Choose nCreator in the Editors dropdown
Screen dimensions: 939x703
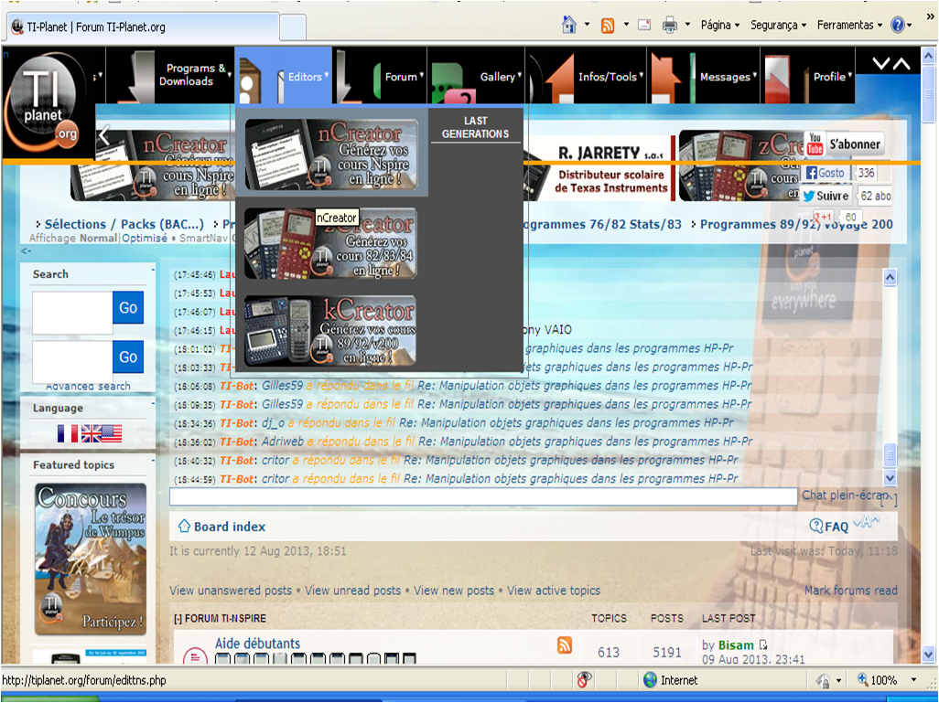coord(332,154)
